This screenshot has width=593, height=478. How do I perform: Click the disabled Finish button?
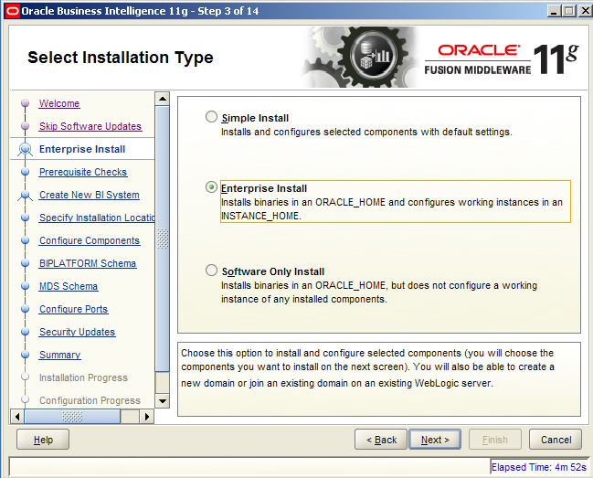[495, 440]
